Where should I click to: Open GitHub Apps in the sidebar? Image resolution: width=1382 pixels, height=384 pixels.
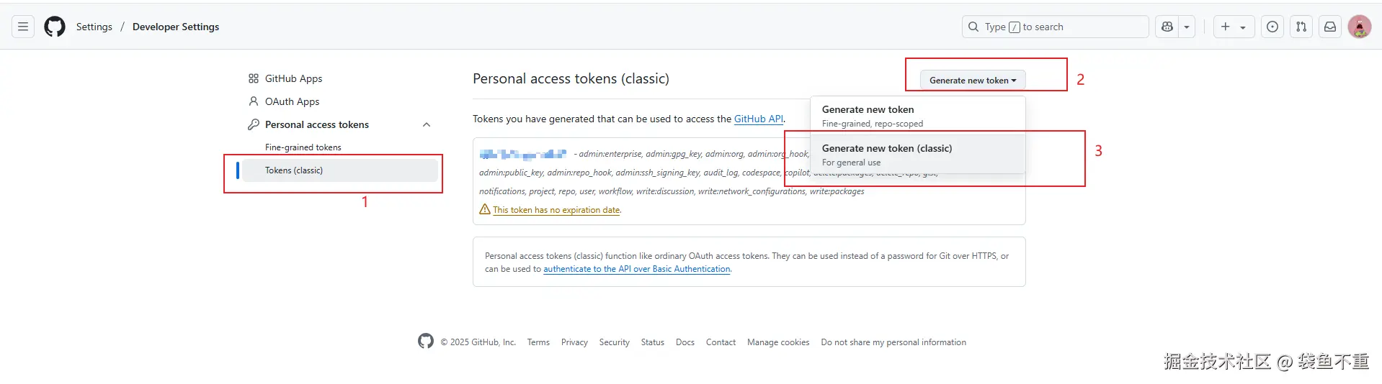tap(293, 78)
